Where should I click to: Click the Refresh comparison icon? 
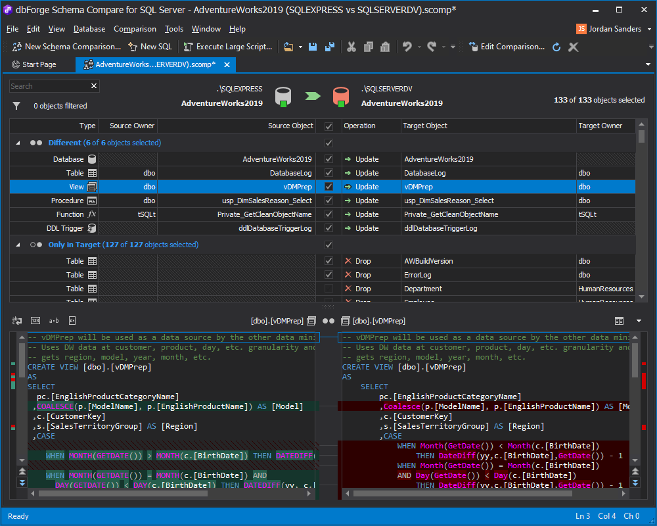(556, 47)
